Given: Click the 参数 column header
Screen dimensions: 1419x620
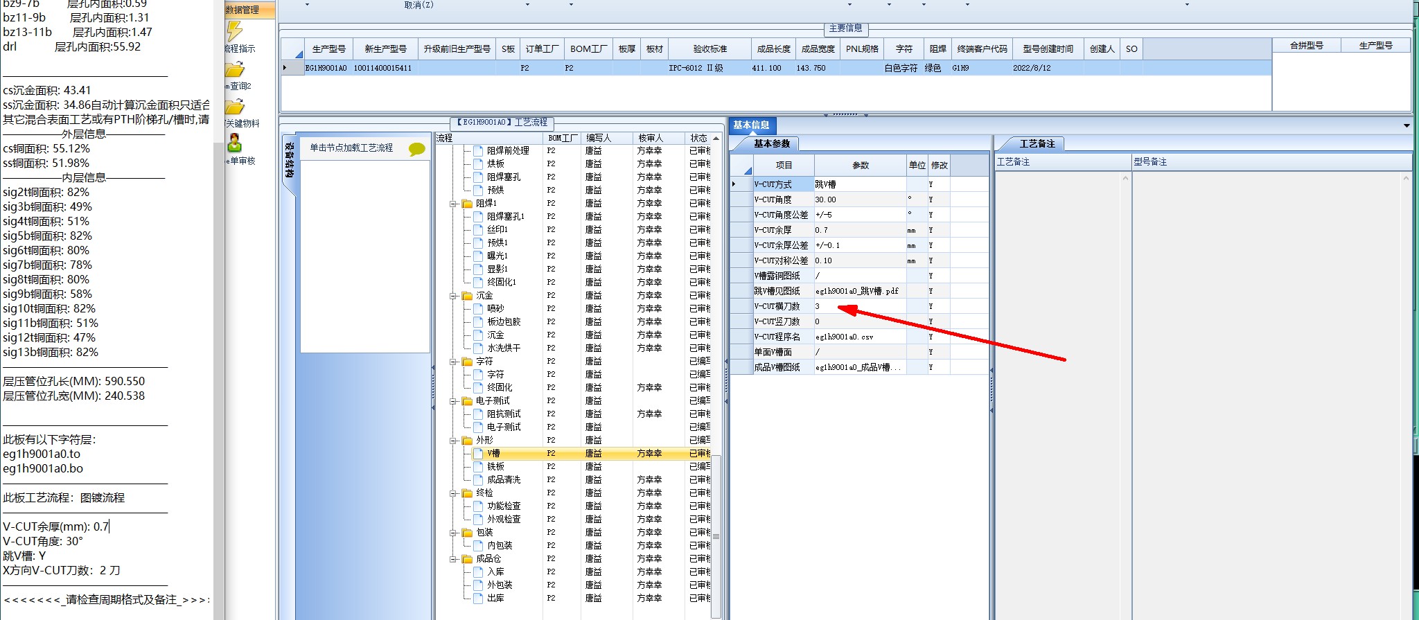Looking at the screenshot, I should pyautogui.click(x=860, y=166).
